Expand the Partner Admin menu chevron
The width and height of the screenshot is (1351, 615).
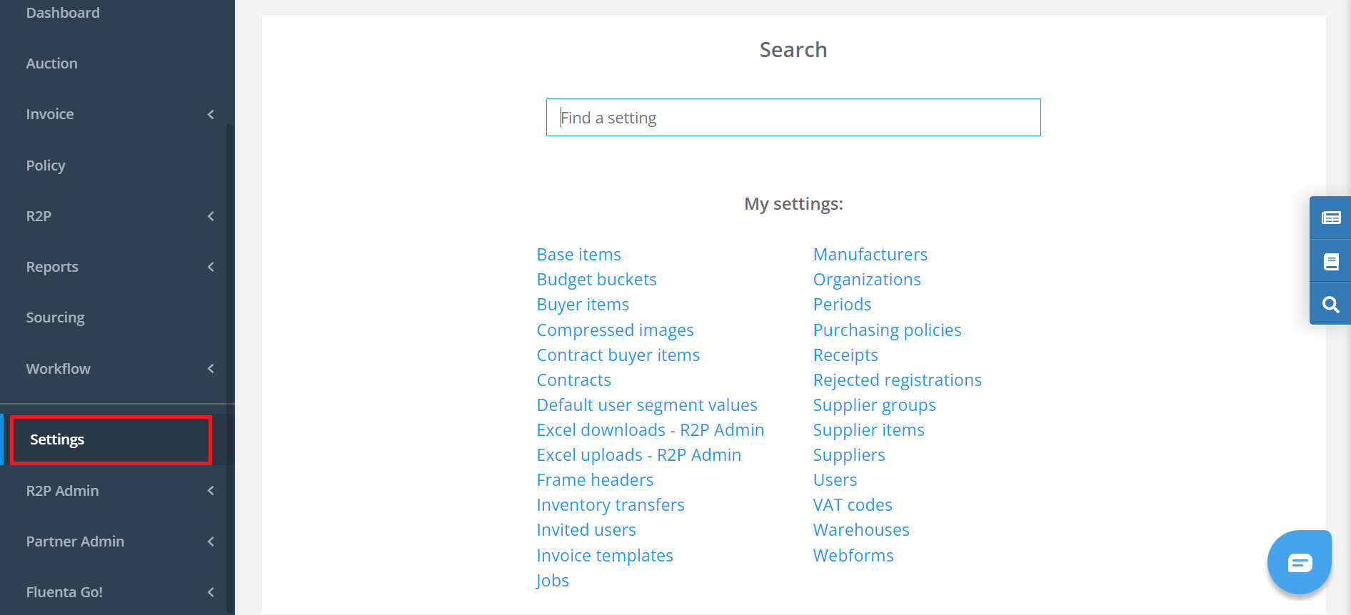[211, 542]
